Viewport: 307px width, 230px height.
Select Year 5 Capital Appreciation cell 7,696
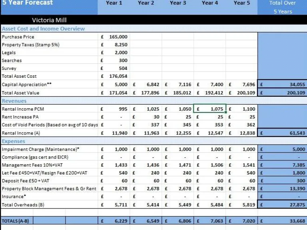241,85
